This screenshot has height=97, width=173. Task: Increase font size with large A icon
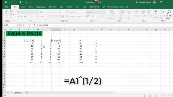pyautogui.click(x=41, y=12)
